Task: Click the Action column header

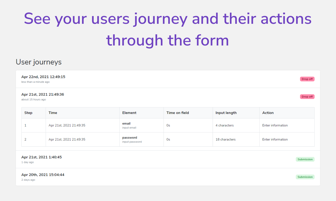Action: (268, 113)
